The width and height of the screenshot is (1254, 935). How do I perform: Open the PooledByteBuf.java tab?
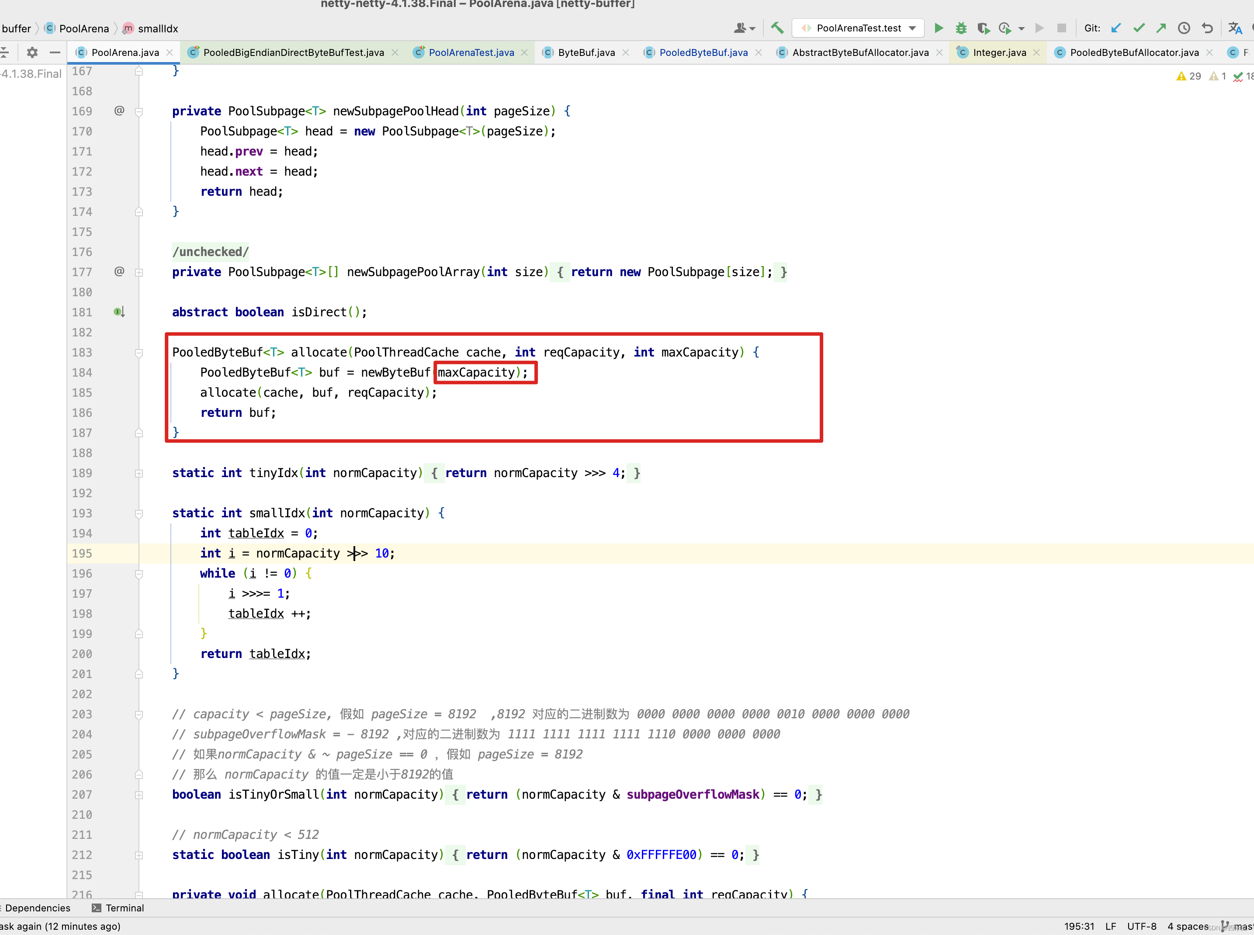[x=703, y=52]
